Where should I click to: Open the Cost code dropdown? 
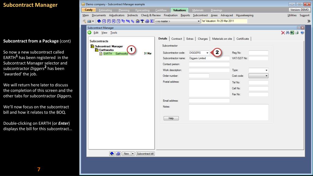(266, 76)
